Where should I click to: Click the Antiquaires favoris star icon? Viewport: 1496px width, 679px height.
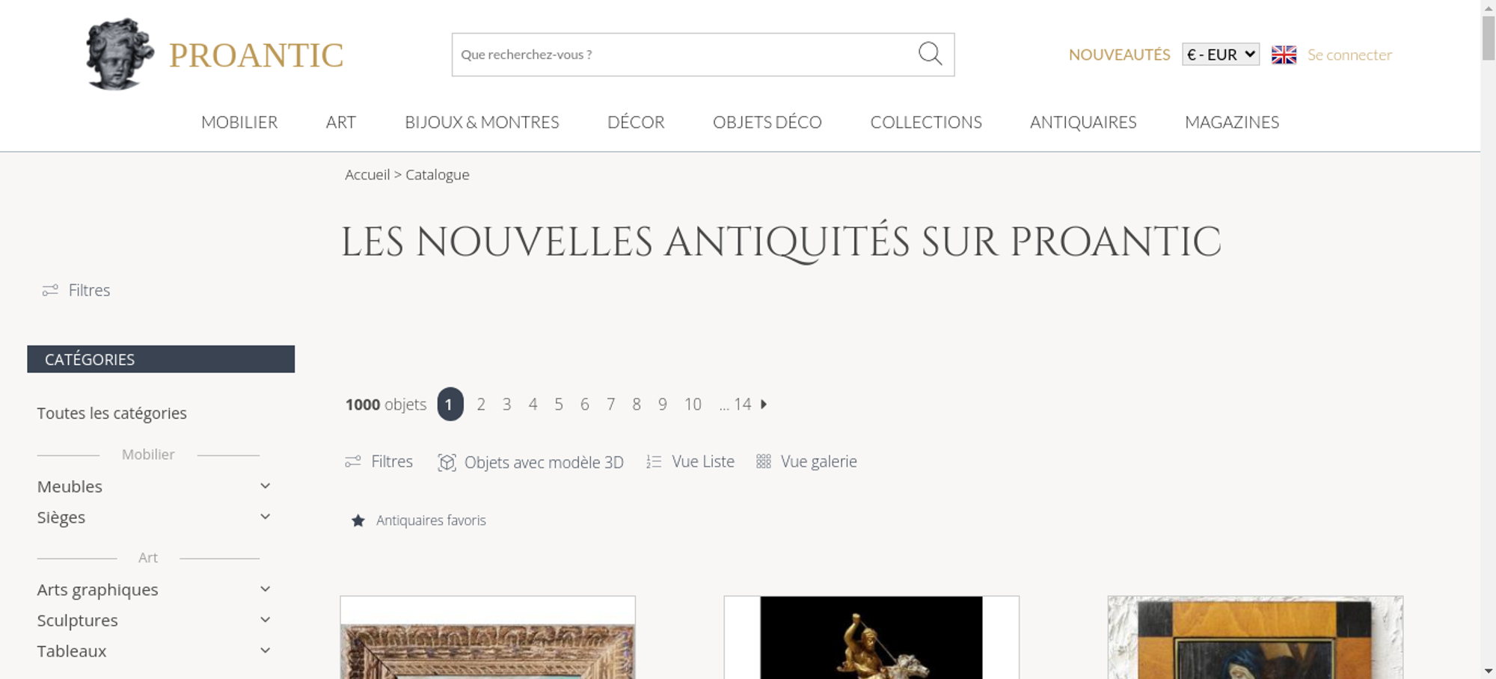(358, 520)
